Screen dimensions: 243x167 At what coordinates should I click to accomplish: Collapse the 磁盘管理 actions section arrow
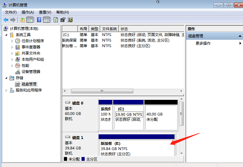click(x=240, y=36)
